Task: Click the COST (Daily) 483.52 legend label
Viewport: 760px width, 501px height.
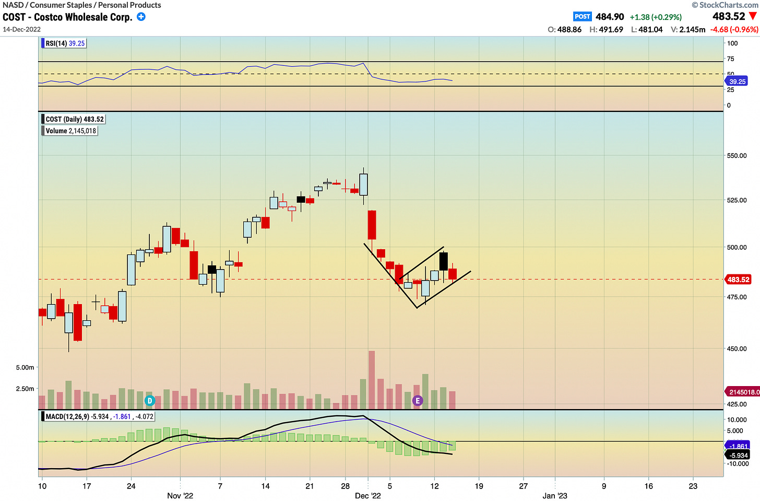Action: coord(74,119)
